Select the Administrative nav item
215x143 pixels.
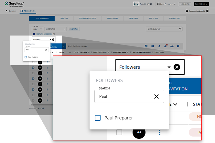pyautogui.click(x=28, y=11)
